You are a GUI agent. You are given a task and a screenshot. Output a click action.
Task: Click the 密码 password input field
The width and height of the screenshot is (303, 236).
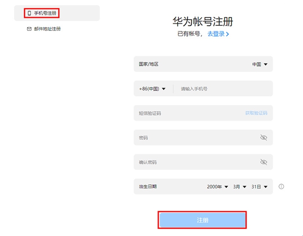[195, 138]
